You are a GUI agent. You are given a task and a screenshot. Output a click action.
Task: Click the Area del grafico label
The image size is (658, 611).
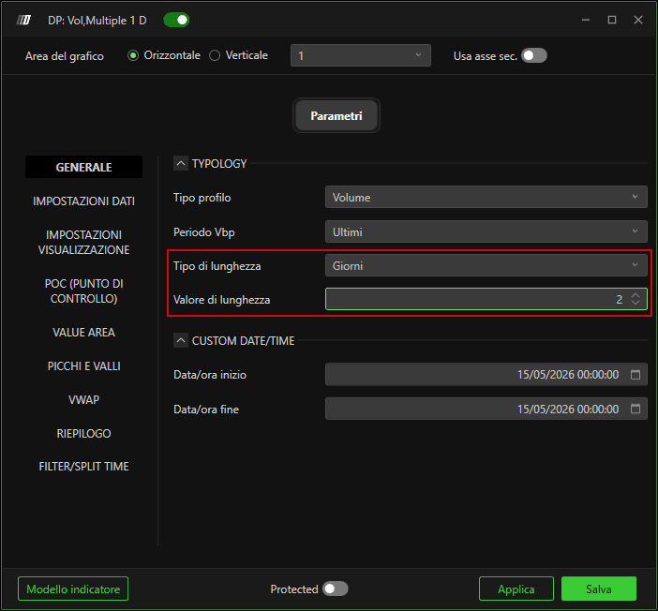pyautogui.click(x=64, y=56)
